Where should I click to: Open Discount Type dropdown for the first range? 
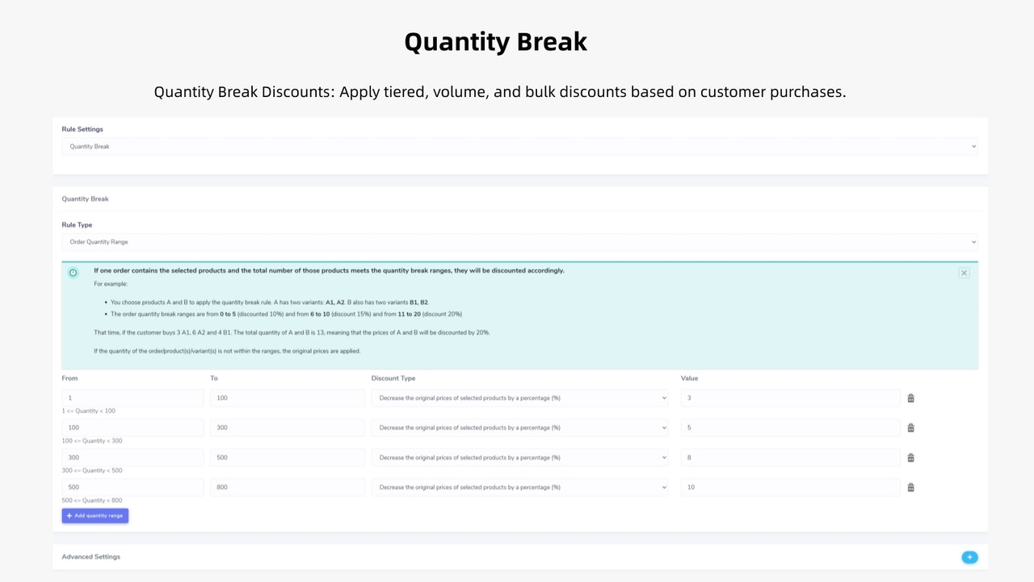[x=519, y=398]
